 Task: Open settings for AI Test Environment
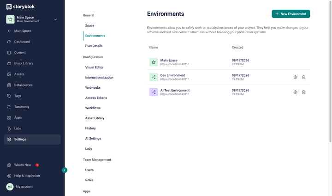(x=295, y=92)
